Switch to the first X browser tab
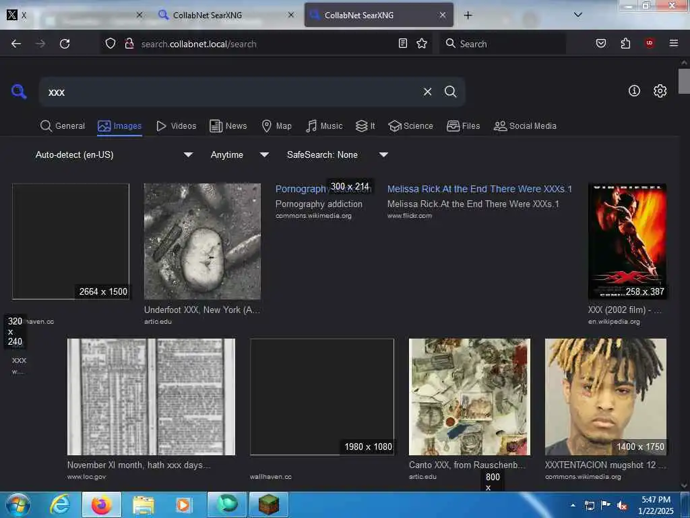Screen dimensions: 690x518 [x=74, y=15]
